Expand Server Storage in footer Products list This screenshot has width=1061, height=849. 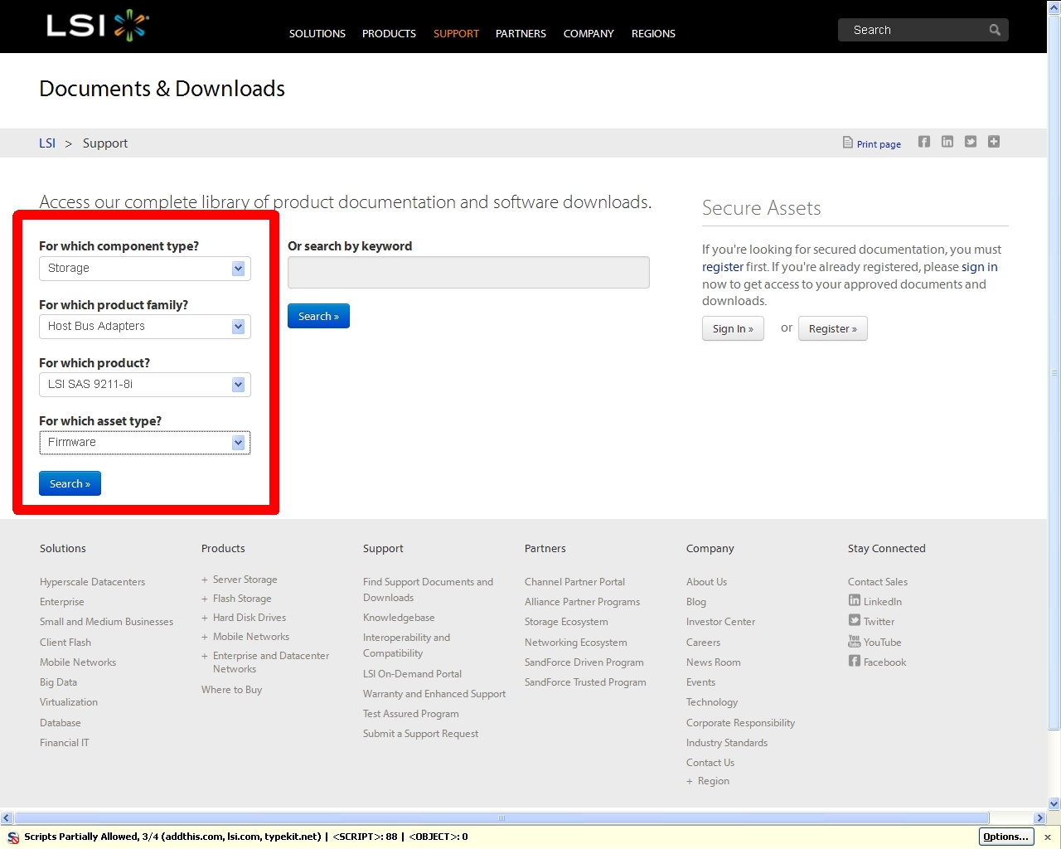pyautogui.click(x=205, y=580)
